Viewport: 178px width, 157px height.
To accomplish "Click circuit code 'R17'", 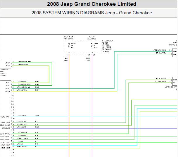I will click(37, 141).
